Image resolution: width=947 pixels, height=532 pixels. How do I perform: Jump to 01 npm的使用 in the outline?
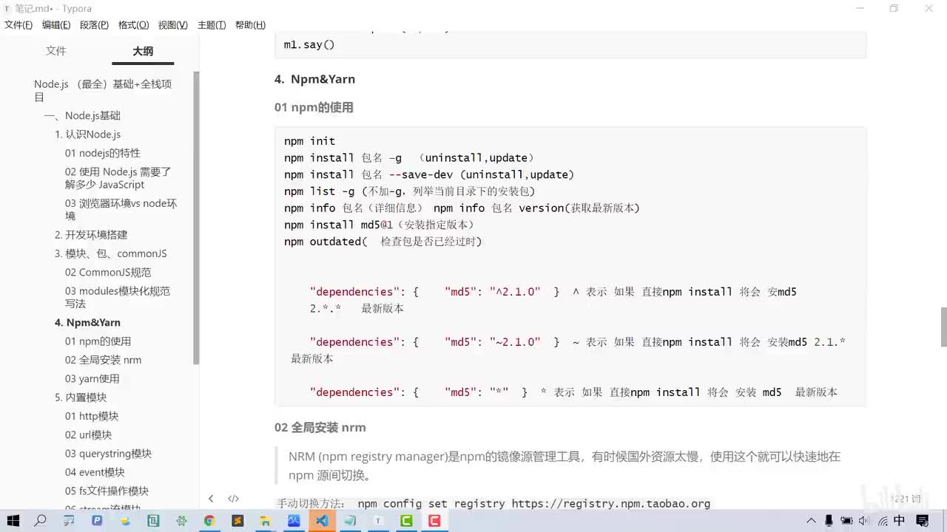click(x=98, y=341)
